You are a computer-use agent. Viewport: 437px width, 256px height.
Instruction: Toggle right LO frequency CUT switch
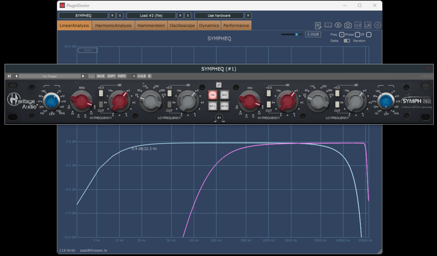(337, 105)
